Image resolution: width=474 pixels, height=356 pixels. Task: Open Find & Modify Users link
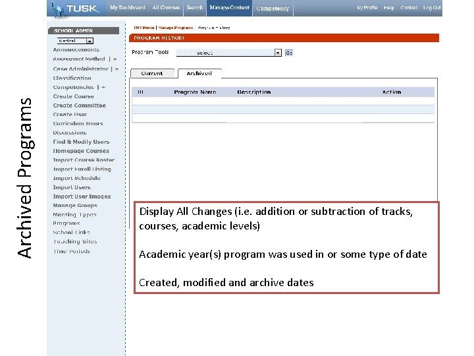coord(81,142)
